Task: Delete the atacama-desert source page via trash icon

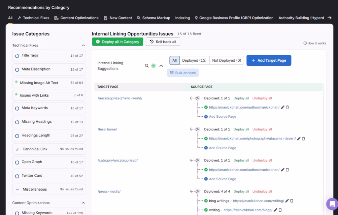Action: click(x=303, y=138)
